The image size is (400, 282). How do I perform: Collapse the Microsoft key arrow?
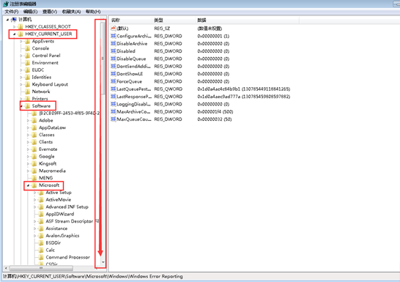click(x=28, y=185)
